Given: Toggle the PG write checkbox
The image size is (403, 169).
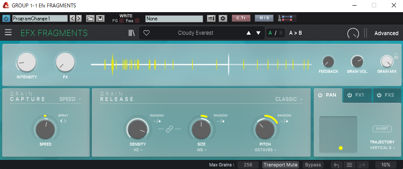Looking at the screenshot, I should pos(121,21).
